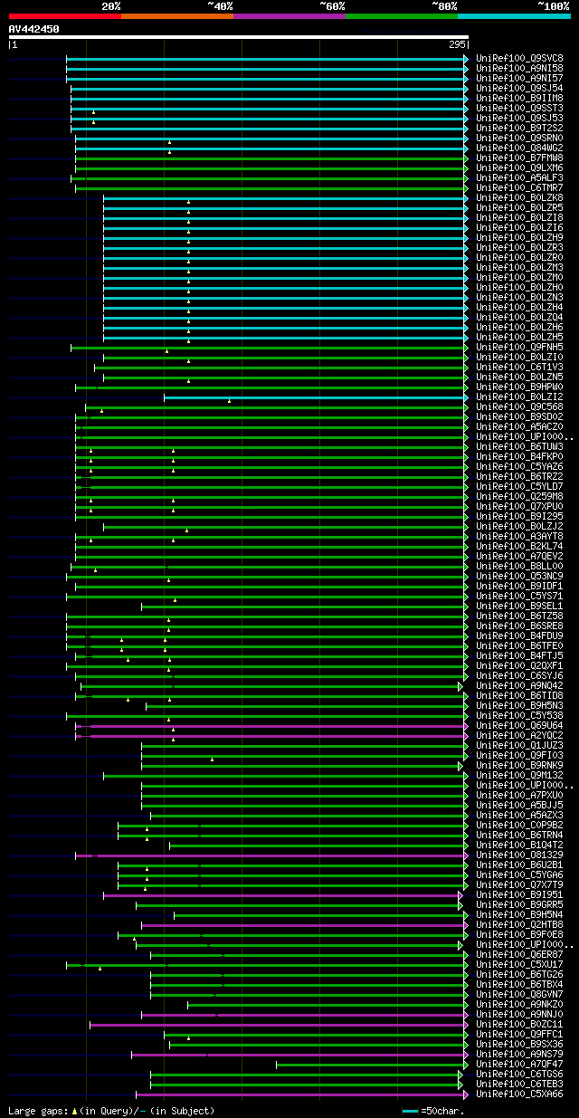
Task: Click the =50char. scale legend
Action: coord(435,1110)
